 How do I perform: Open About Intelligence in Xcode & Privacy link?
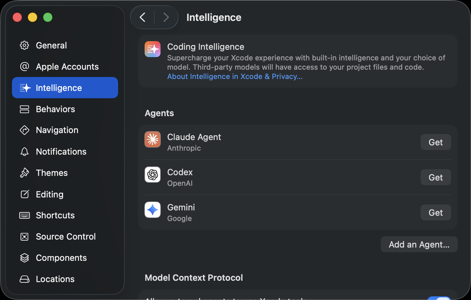(x=235, y=76)
